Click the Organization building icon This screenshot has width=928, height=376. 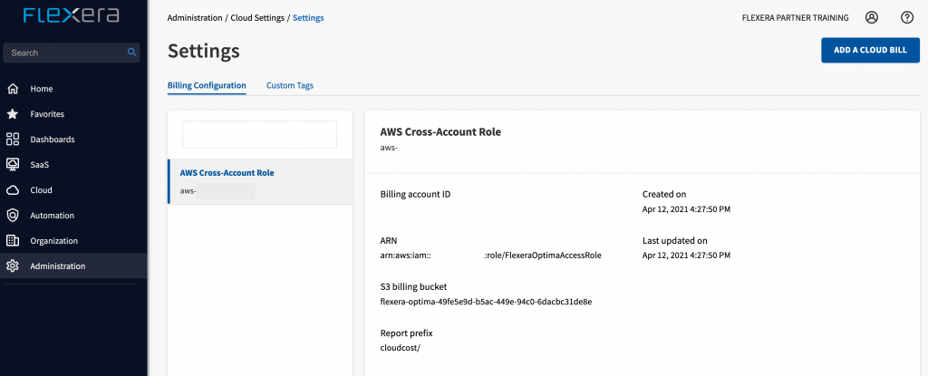click(x=13, y=241)
